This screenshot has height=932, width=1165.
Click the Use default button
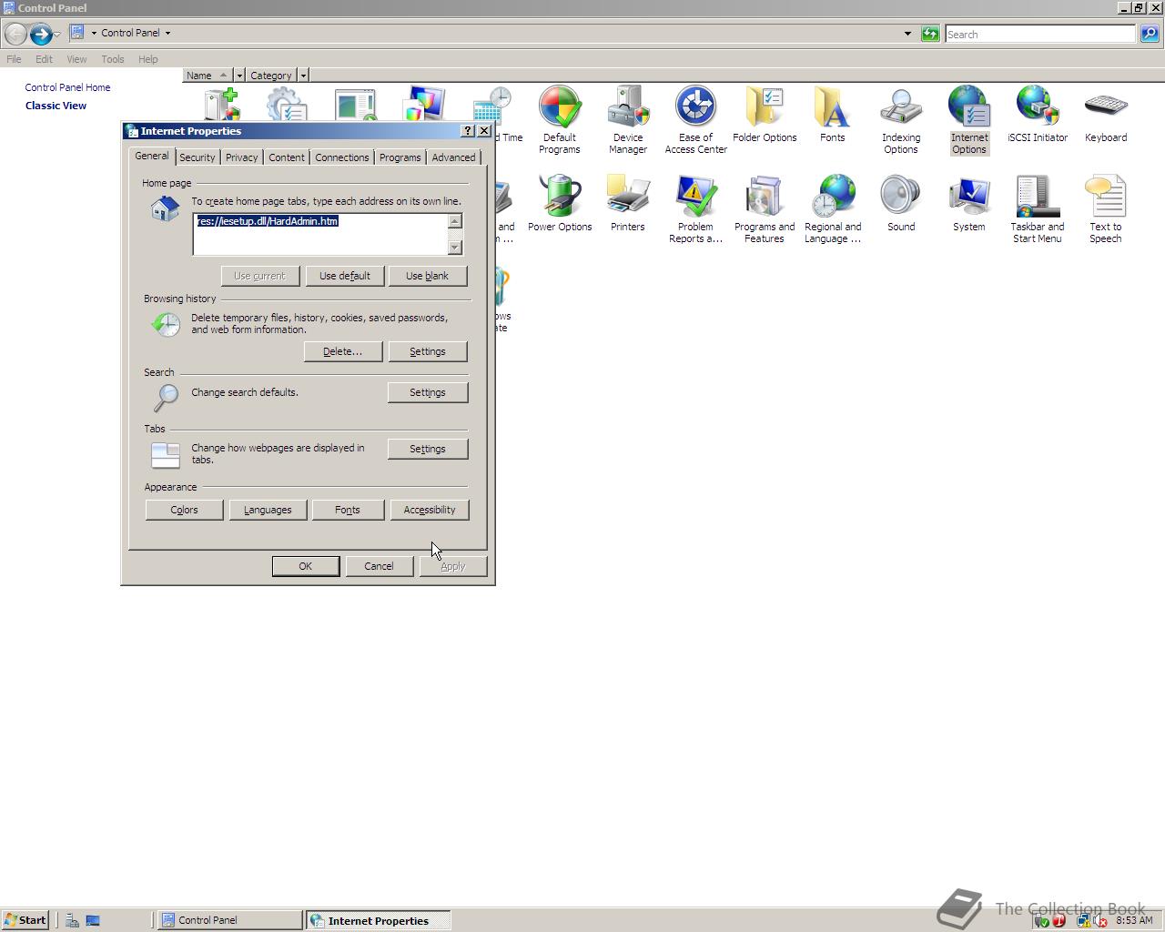pos(345,276)
